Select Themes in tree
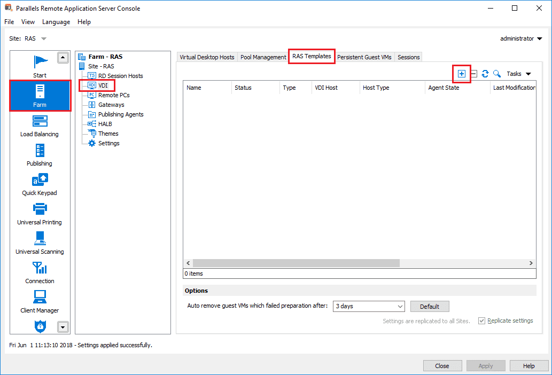 coord(103,134)
